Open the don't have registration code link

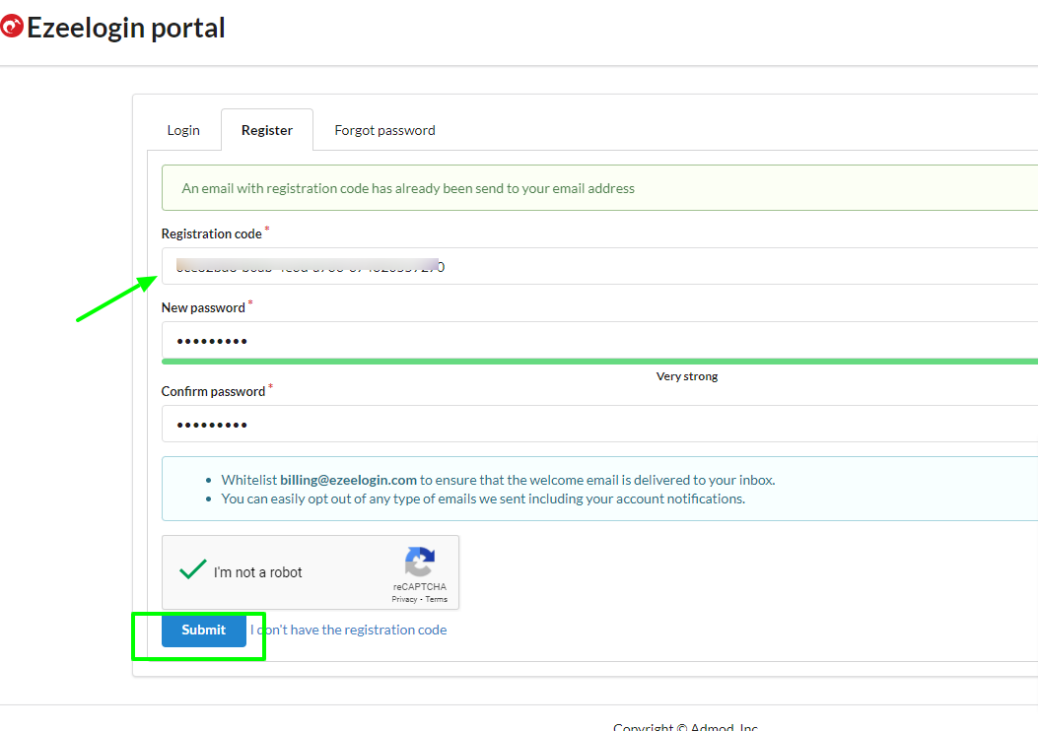[348, 630]
